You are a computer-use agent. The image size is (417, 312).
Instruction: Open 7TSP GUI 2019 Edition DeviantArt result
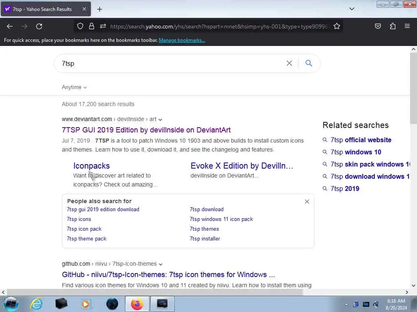[x=146, y=130]
